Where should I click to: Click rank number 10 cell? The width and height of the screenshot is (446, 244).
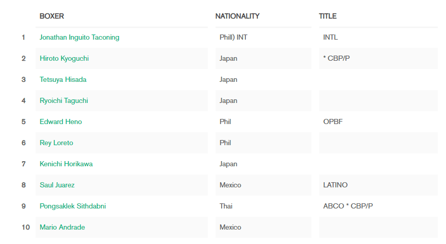pos(26,227)
